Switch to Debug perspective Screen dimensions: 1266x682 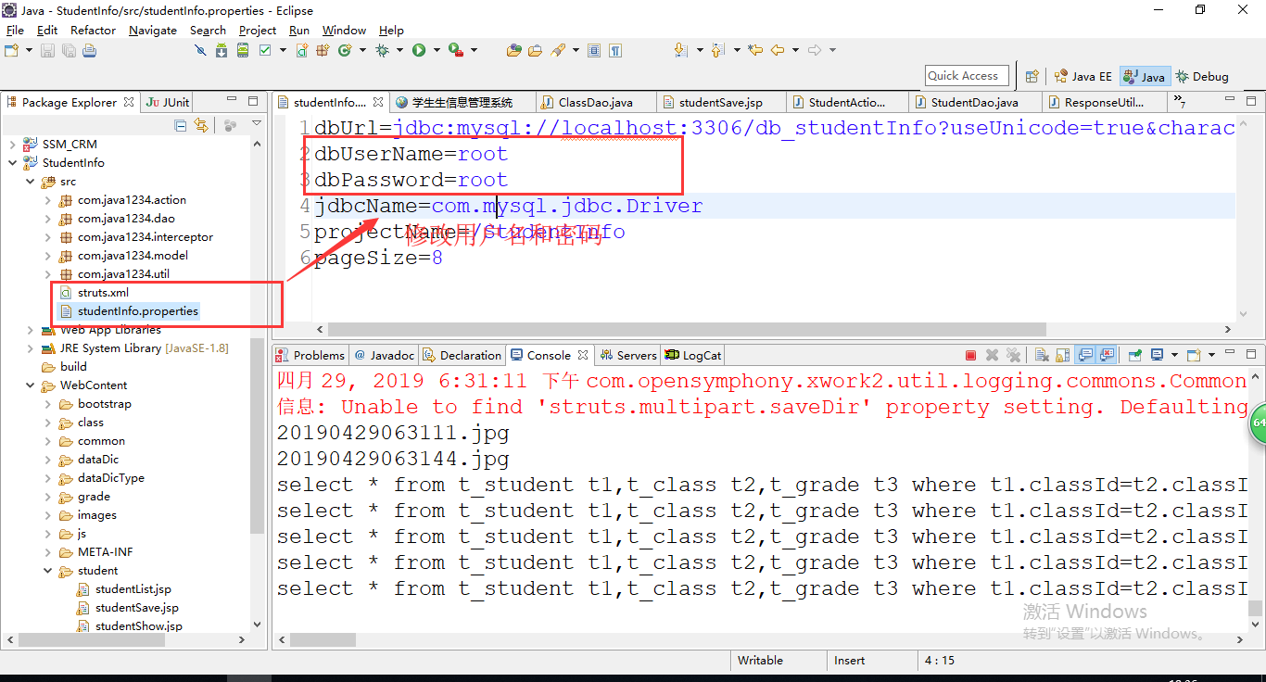[x=1202, y=77]
